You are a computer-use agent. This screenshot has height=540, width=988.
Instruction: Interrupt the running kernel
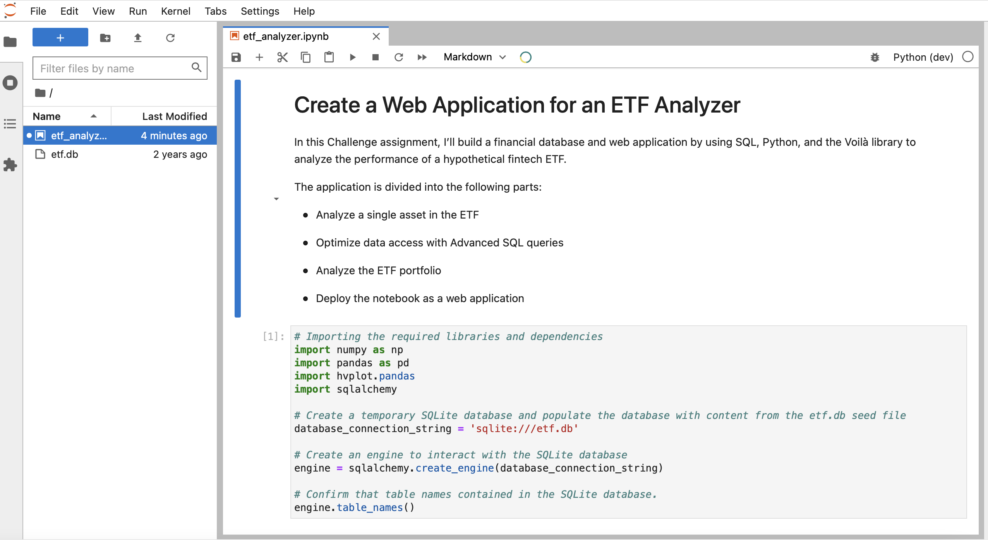point(375,57)
